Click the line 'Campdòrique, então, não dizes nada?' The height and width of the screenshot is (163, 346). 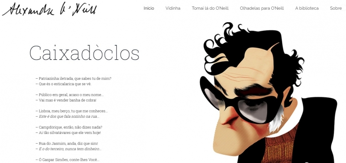point(69,127)
